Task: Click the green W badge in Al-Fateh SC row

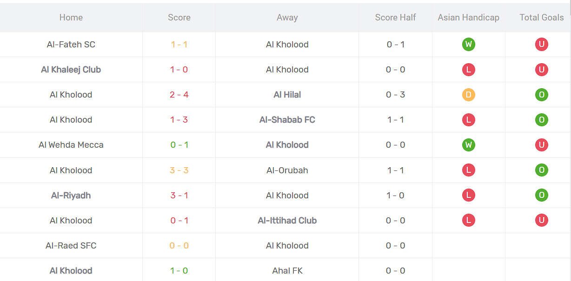Action: coord(468,45)
